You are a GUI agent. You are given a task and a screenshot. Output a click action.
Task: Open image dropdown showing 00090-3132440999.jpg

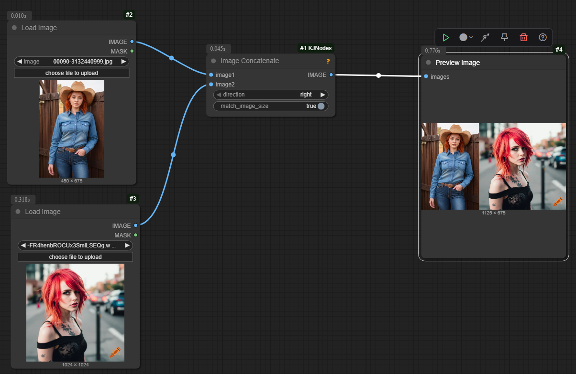(x=72, y=62)
